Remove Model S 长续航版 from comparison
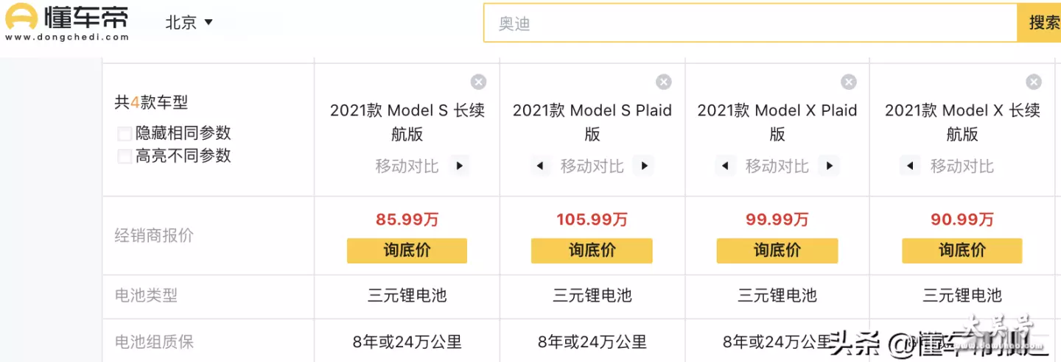The width and height of the screenshot is (1061, 362). tap(478, 82)
